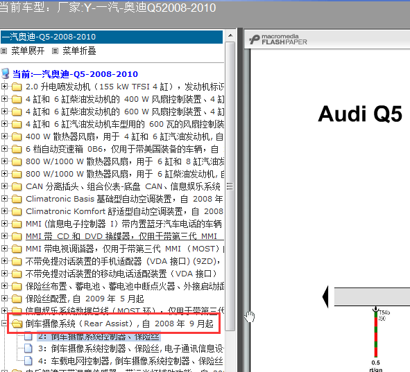Viewport: 410px width, 372px height.
Task: Expand the 600 瓦的风扇控制装置 汽油发动机 node
Action: (4, 123)
